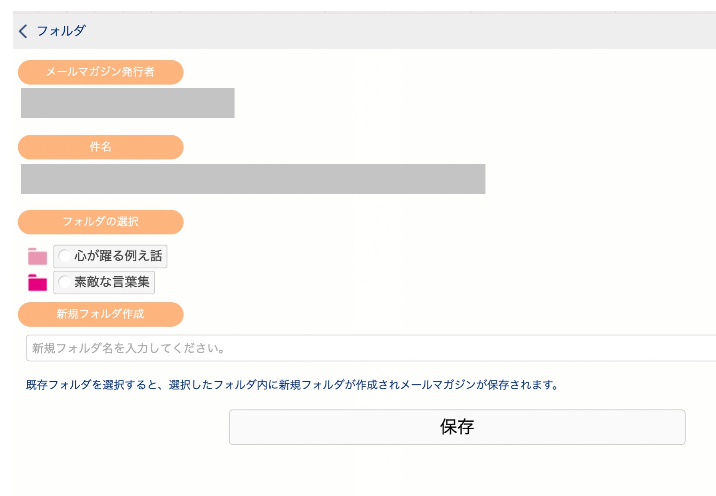Go back via the フォルダ header title
Viewport: 716px width, 496px height.
click(61, 31)
